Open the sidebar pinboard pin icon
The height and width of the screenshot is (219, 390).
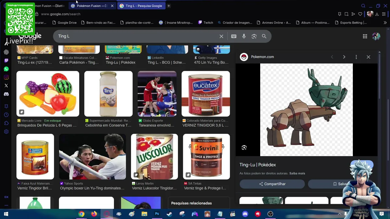point(6,106)
